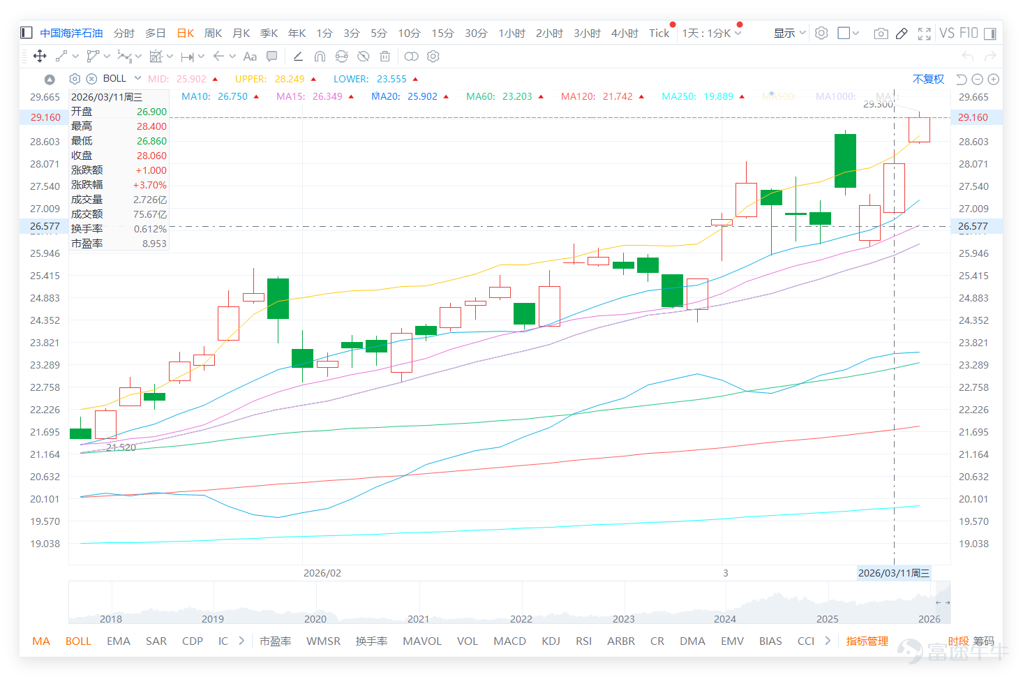
Task: Click the 2024 mini timeline range area
Action: (725, 618)
